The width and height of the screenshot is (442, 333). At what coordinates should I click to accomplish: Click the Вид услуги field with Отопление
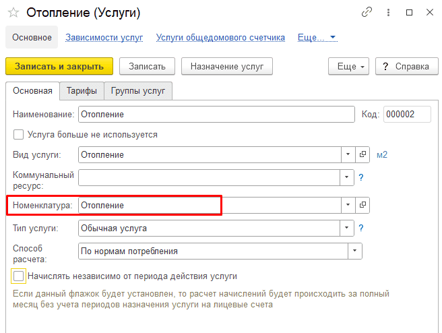point(210,154)
